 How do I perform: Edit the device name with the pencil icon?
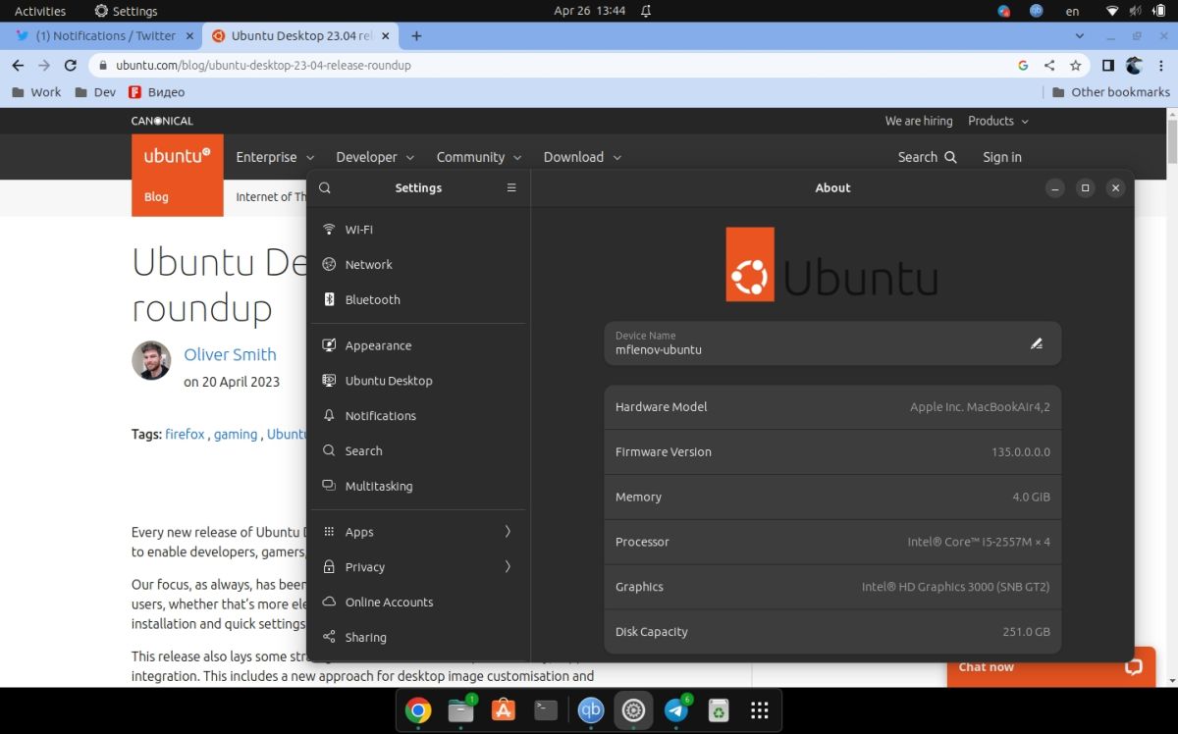(x=1037, y=343)
